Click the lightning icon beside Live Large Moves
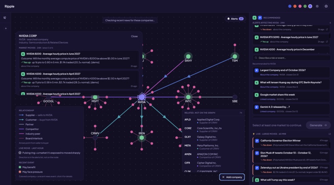Viewport: 334px width, 185px height. point(254,134)
